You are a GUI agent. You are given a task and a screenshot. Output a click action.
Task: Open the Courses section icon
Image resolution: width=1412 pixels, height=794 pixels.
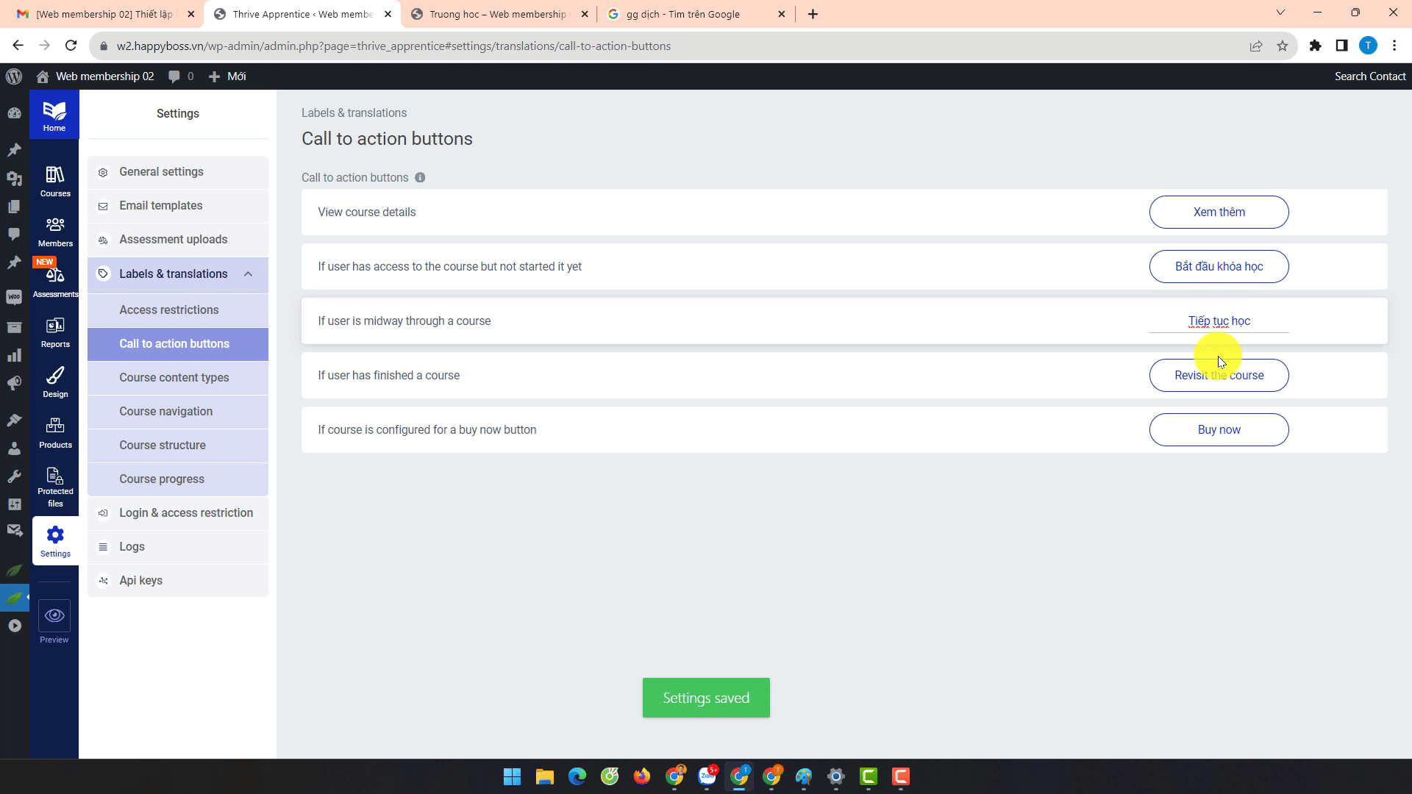(x=55, y=181)
